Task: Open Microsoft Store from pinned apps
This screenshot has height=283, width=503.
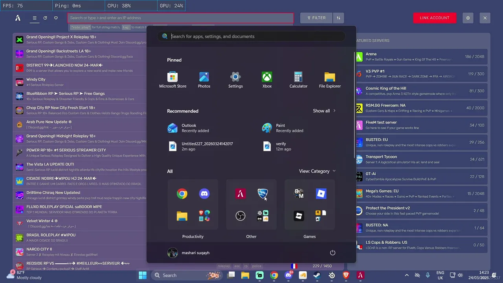Action: click(173, 80)
